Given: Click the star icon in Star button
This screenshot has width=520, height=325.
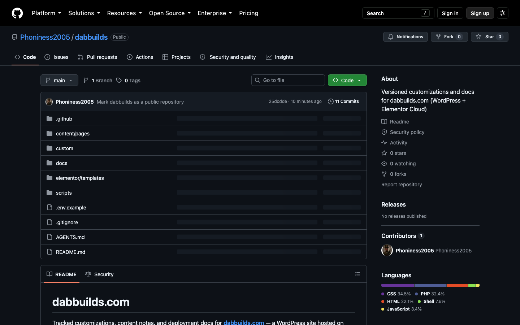Looking at the screenshot, I should [478, 36].
